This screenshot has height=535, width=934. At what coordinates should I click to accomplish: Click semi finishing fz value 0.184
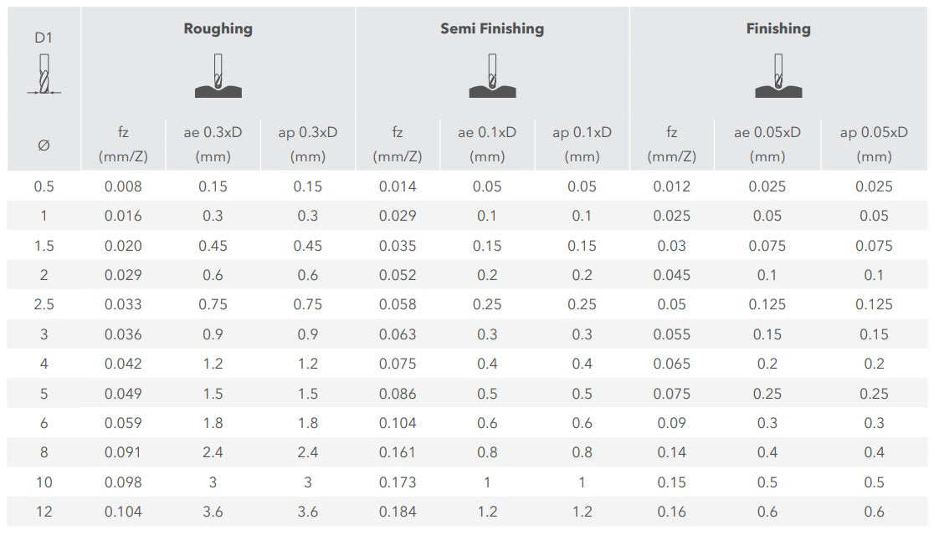(398, 512)
